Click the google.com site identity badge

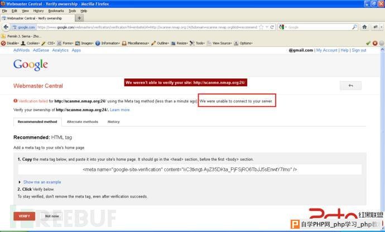[24, 27]
